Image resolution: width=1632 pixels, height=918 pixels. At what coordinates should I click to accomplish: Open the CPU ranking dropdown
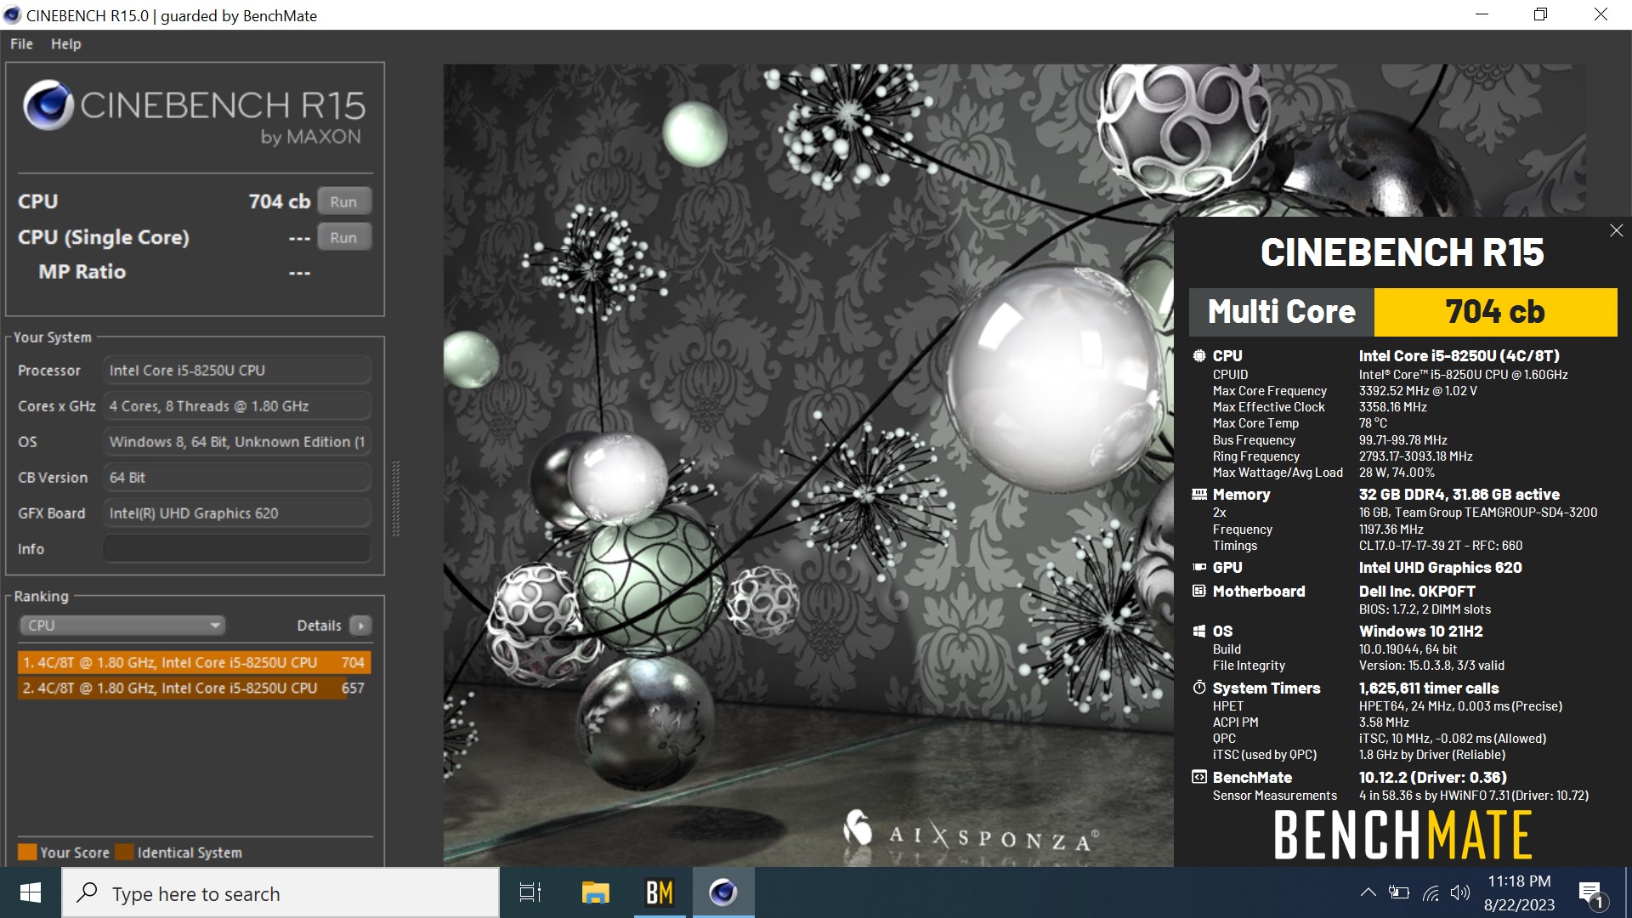(x=122, y=626)
